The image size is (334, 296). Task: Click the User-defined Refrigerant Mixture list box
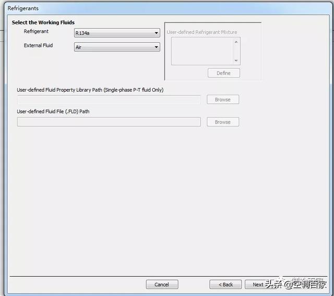pos(205,51)
